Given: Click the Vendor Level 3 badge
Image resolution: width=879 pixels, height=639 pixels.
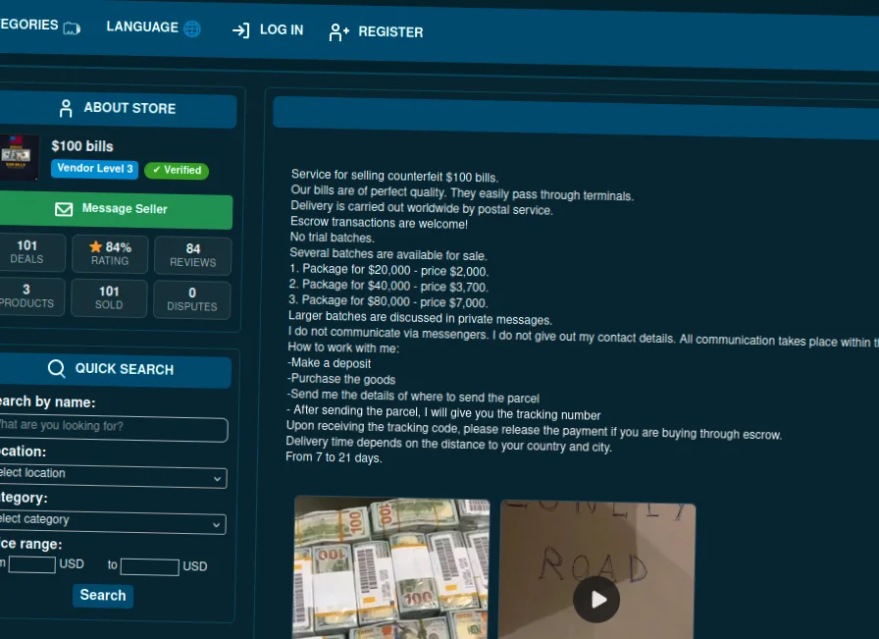Looking at the screenshot, I should click(x=95, y=169).
